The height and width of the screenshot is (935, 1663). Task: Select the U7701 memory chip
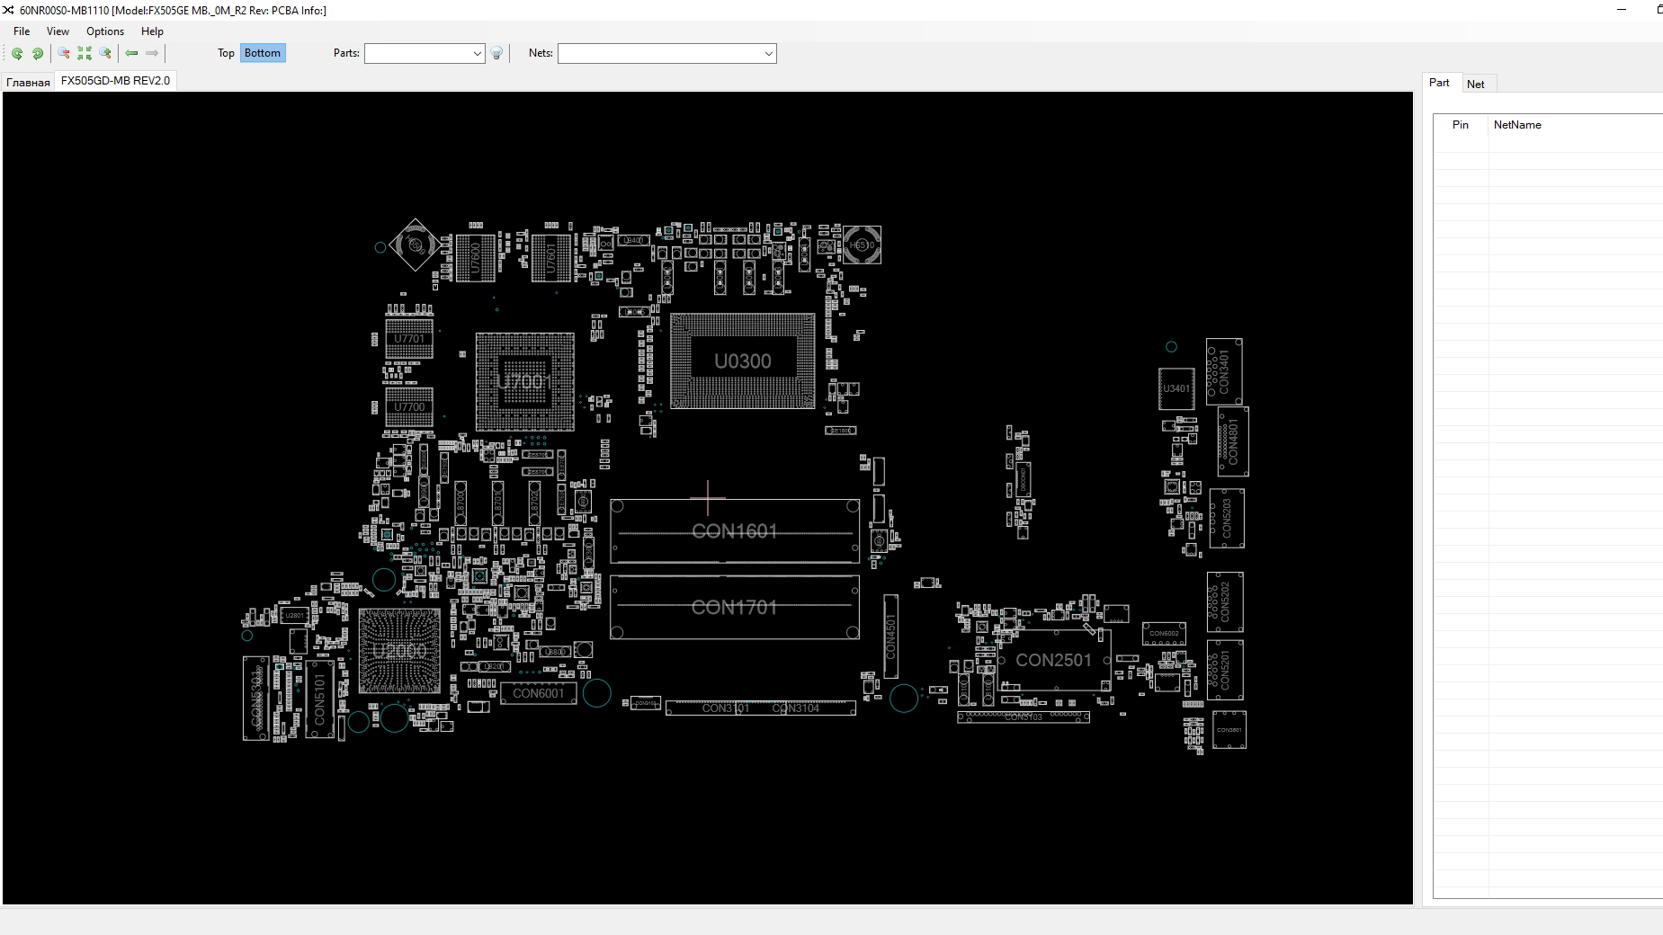click(x=409, y=339)
